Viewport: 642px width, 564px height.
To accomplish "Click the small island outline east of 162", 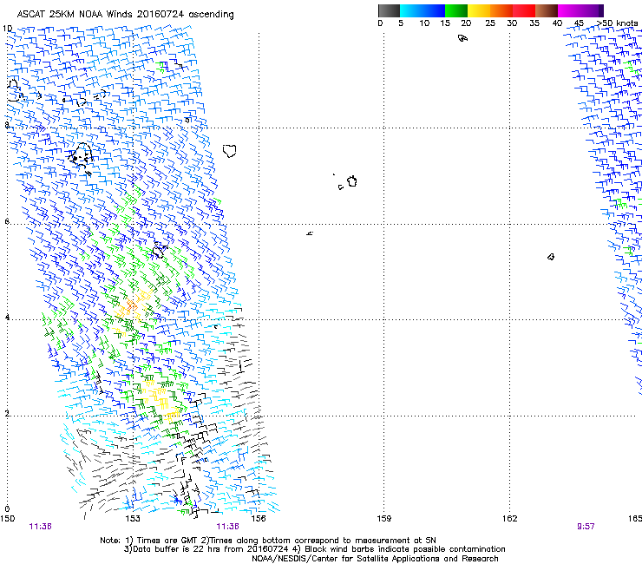I will point(551,257).
